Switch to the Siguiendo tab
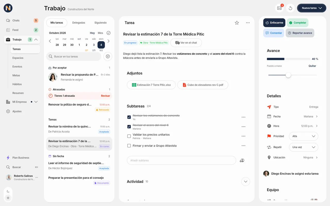This screenshot has width=330, height=206. coord(101,23)
